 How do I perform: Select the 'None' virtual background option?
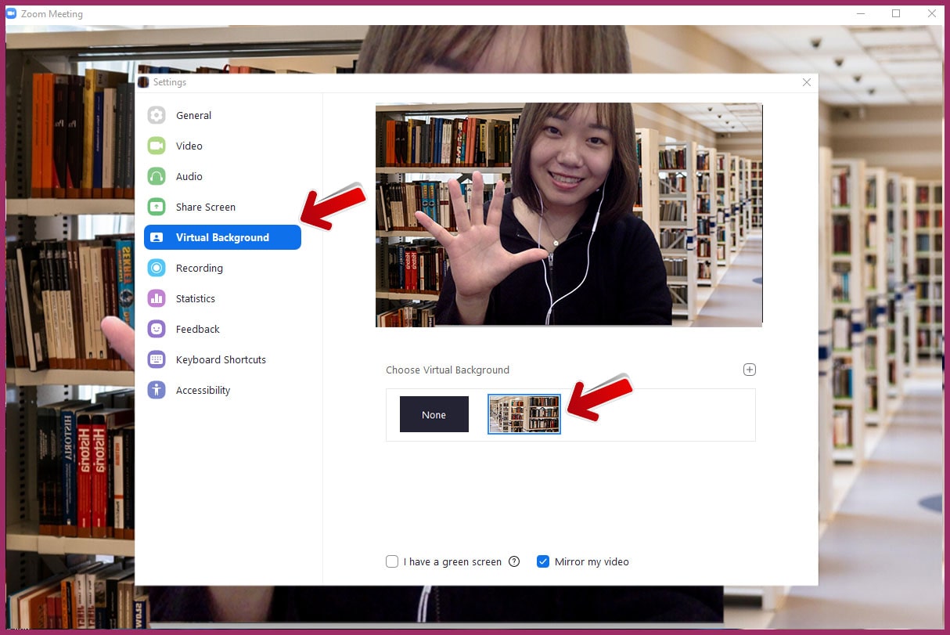[434, 414]
